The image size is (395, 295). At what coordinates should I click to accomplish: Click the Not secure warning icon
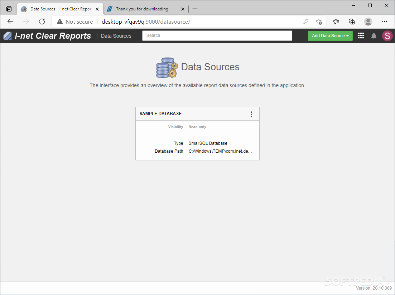(x=60, y=22)
